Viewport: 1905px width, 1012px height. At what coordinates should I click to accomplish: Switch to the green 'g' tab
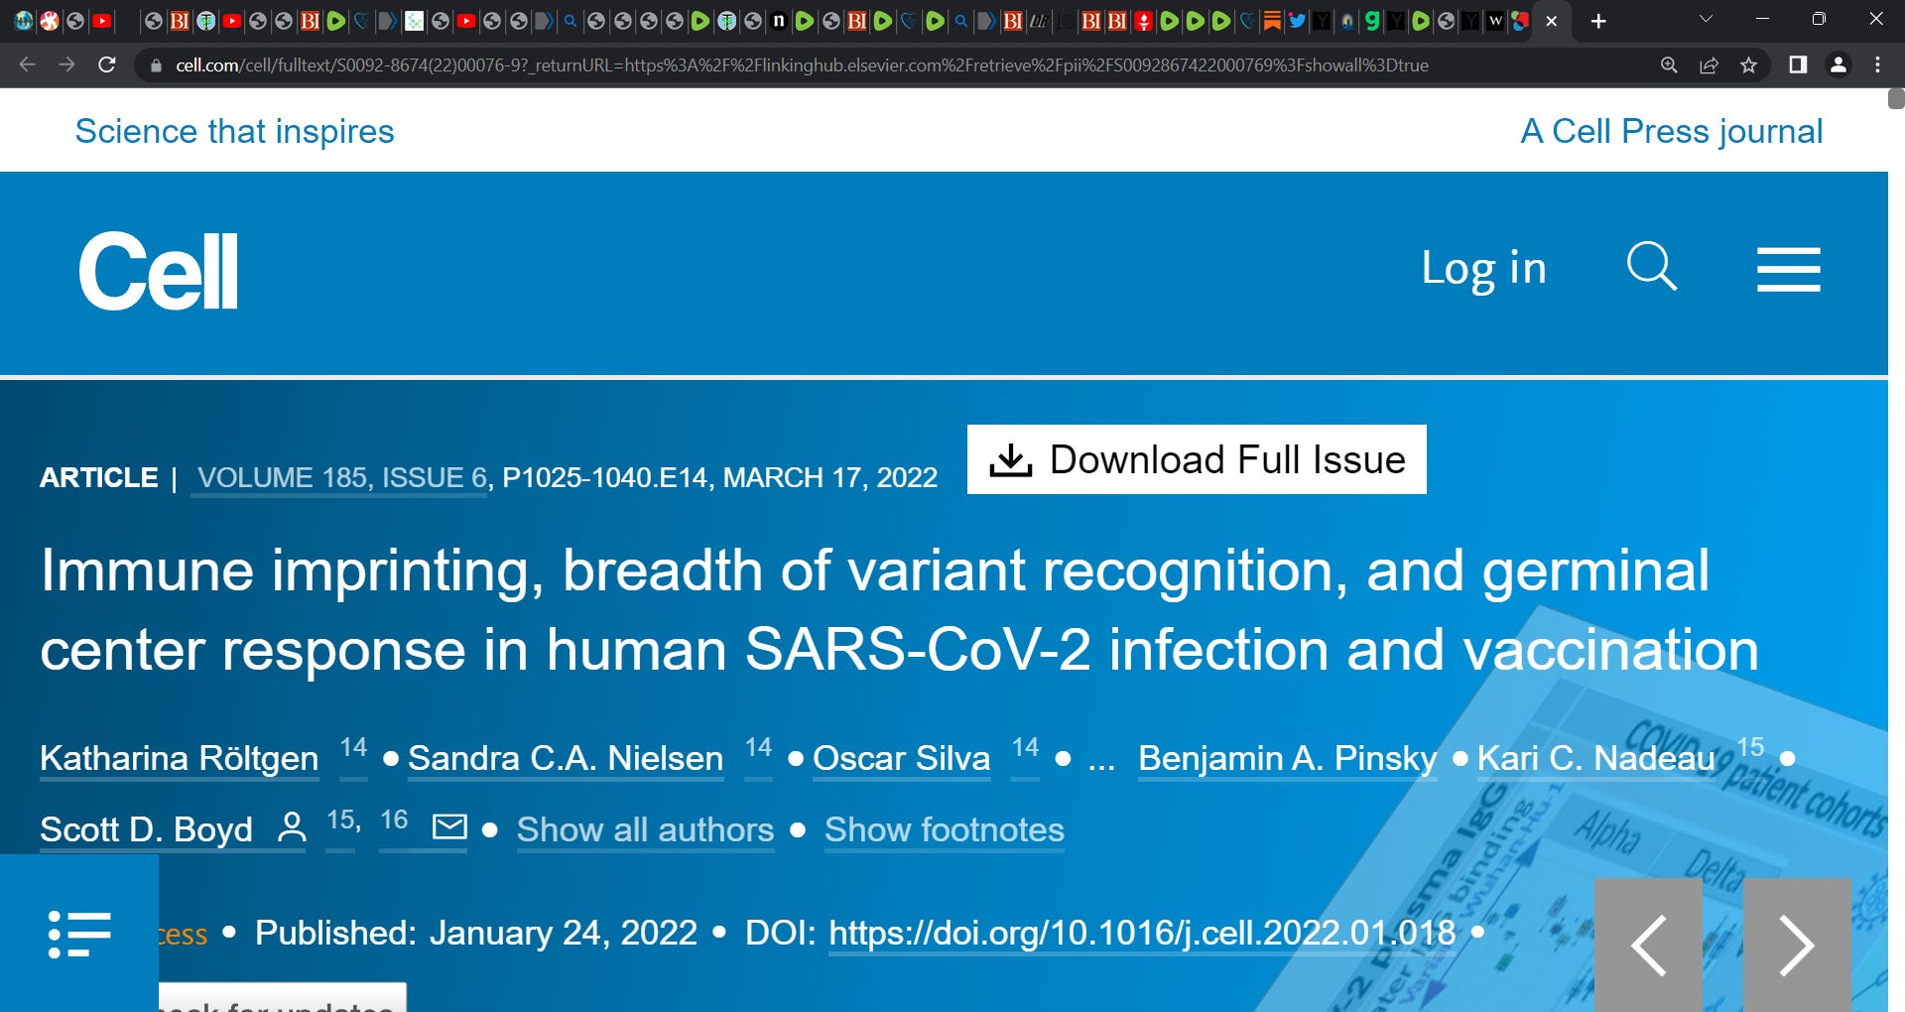tap(1372, 21)
